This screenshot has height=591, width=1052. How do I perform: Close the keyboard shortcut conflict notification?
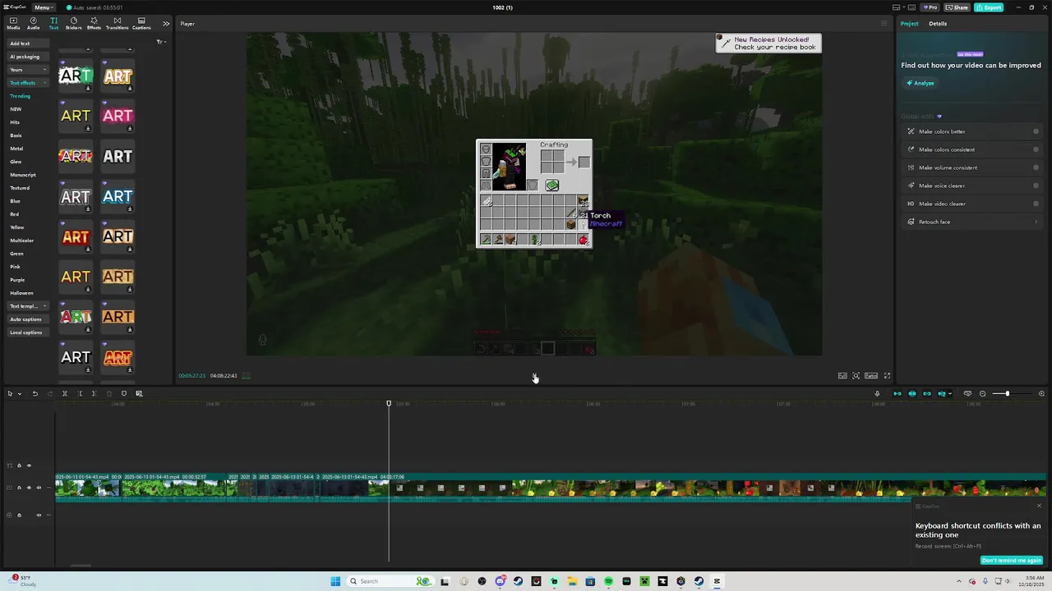point(1039,506)
